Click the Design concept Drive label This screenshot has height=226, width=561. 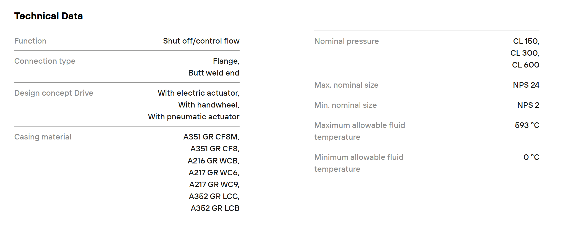coord(54,93)
